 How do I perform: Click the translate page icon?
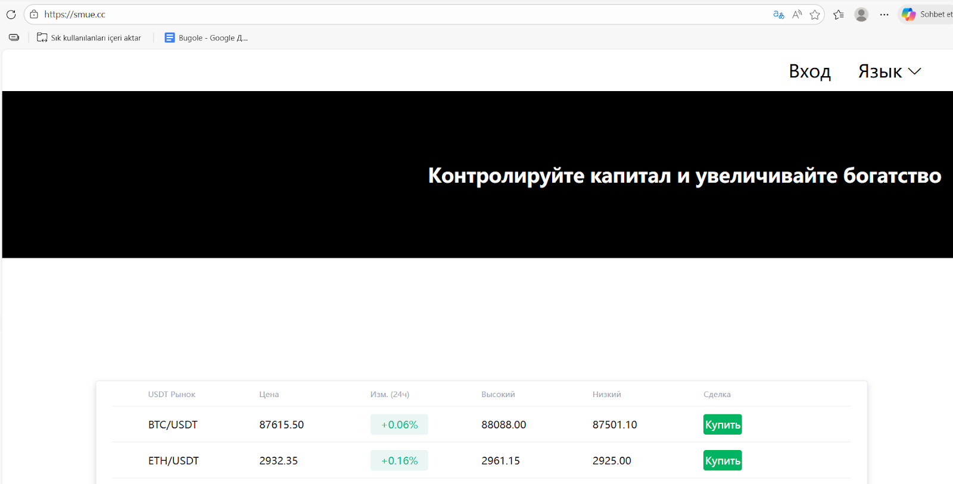[778, 14]
